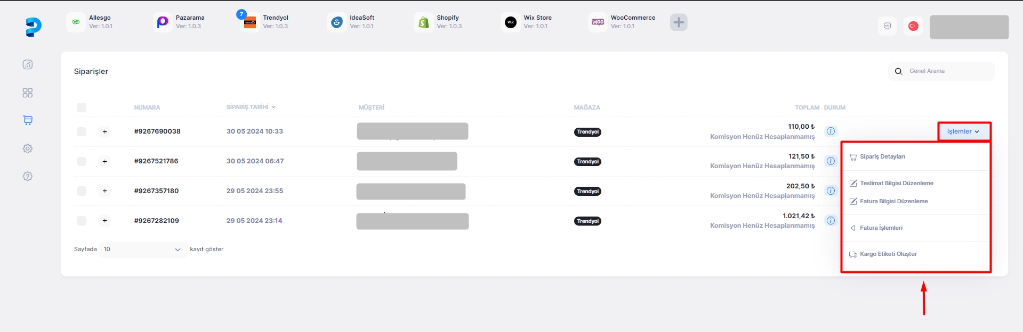Expand order #9267357180 row with plus
This screenshot has height=332, width=1023.
104,191
